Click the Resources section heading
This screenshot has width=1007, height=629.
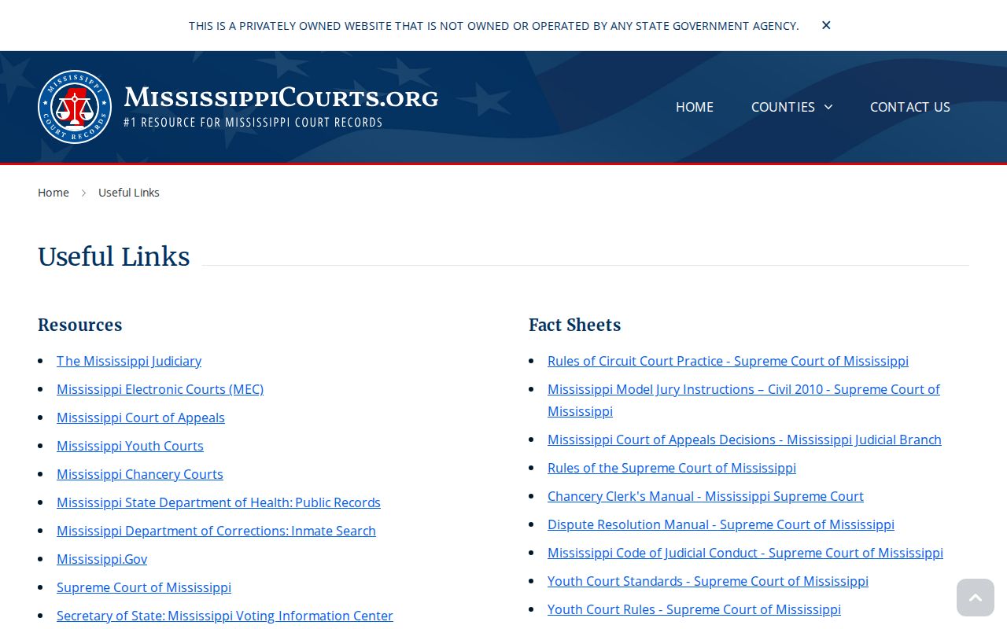tap(80, 325)
